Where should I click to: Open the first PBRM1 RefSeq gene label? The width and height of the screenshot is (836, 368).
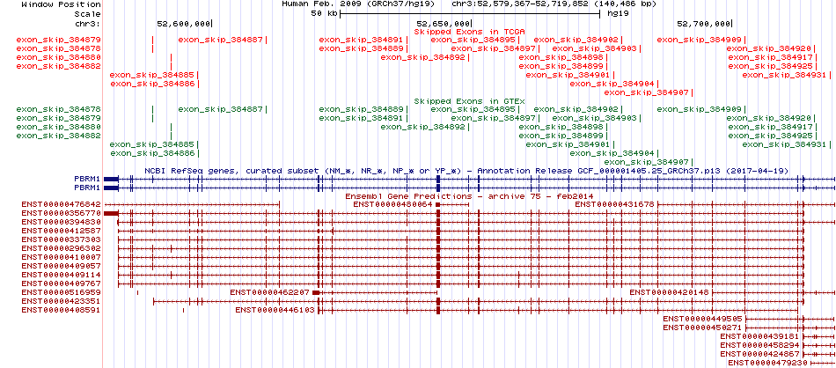(87, 180)
